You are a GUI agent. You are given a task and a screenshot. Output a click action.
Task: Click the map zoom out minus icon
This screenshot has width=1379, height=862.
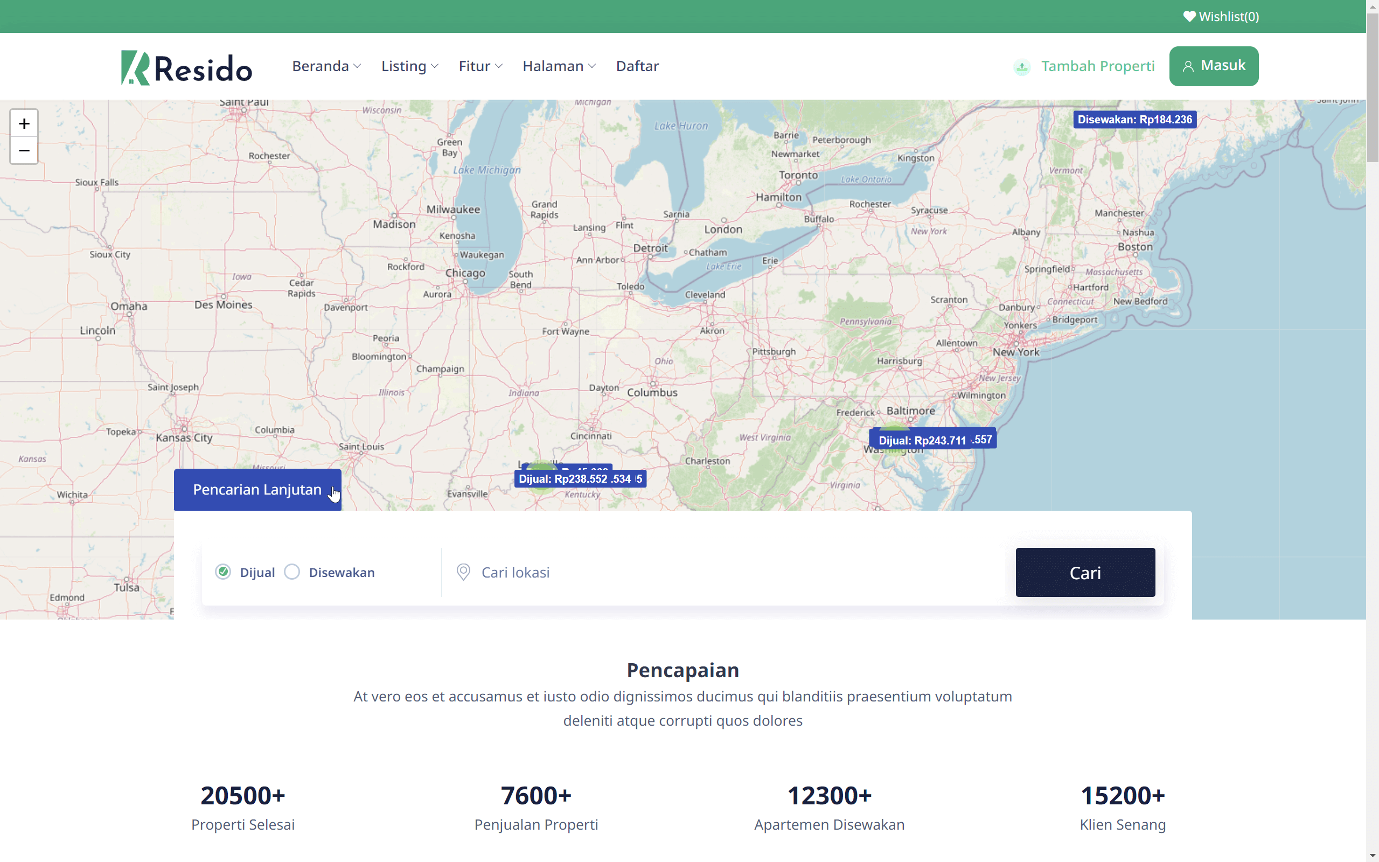coord(24,150)
